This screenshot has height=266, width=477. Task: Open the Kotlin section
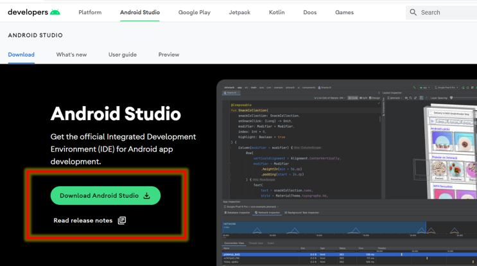pos(277,12)
